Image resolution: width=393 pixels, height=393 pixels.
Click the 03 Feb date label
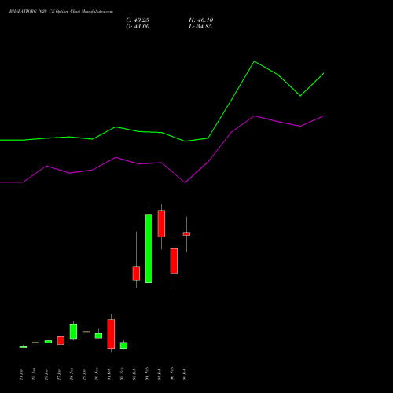(x=134, y=374)
